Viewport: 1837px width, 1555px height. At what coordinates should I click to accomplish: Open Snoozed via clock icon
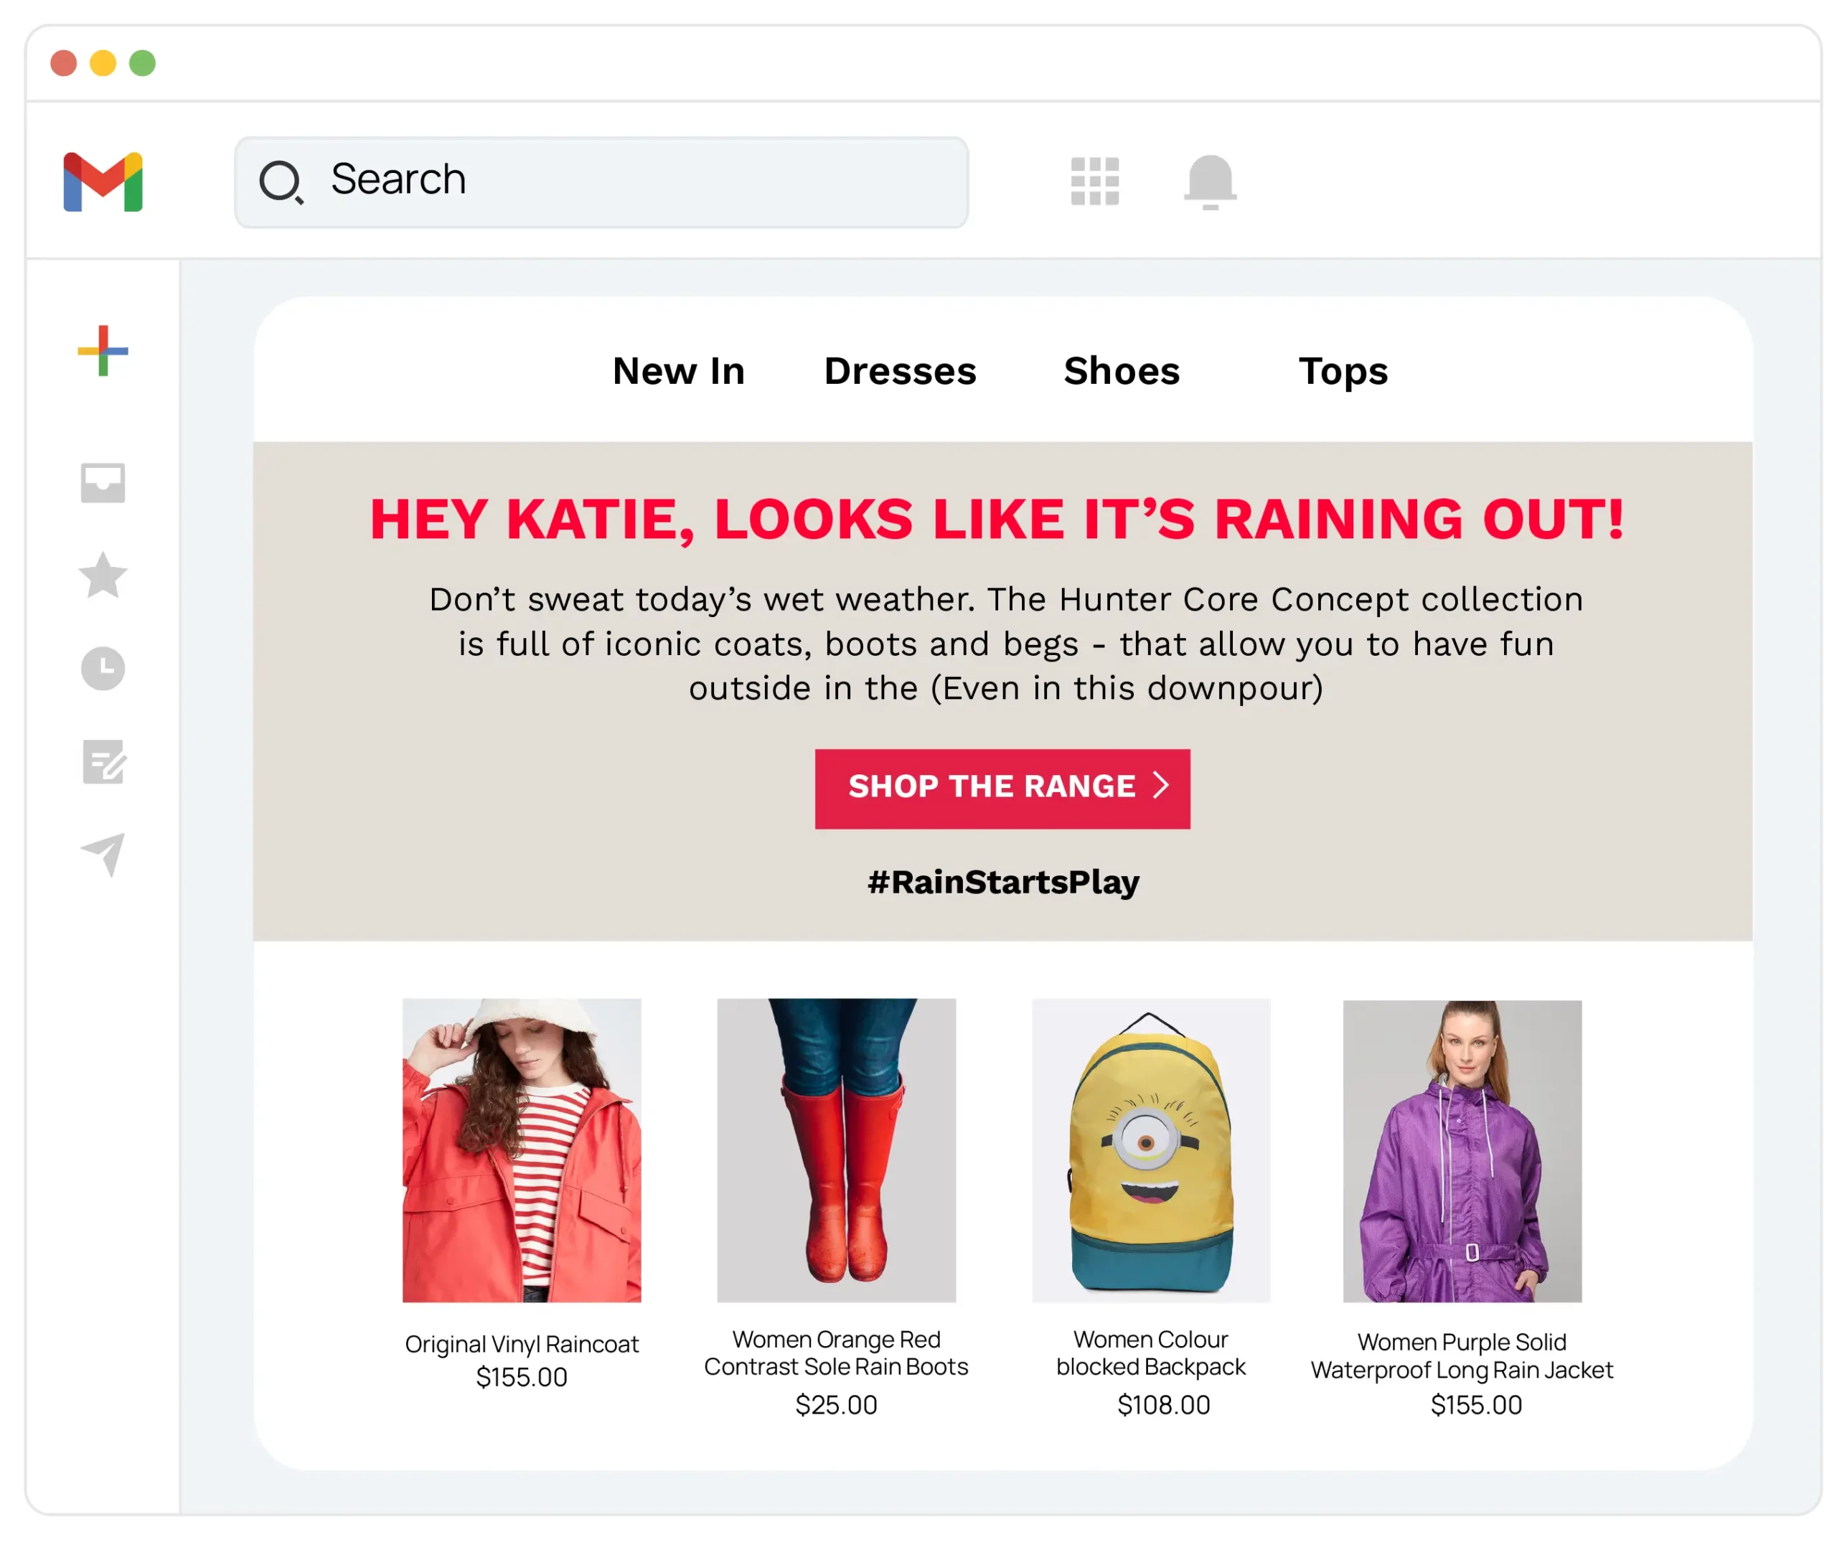[x=103, y=668]
